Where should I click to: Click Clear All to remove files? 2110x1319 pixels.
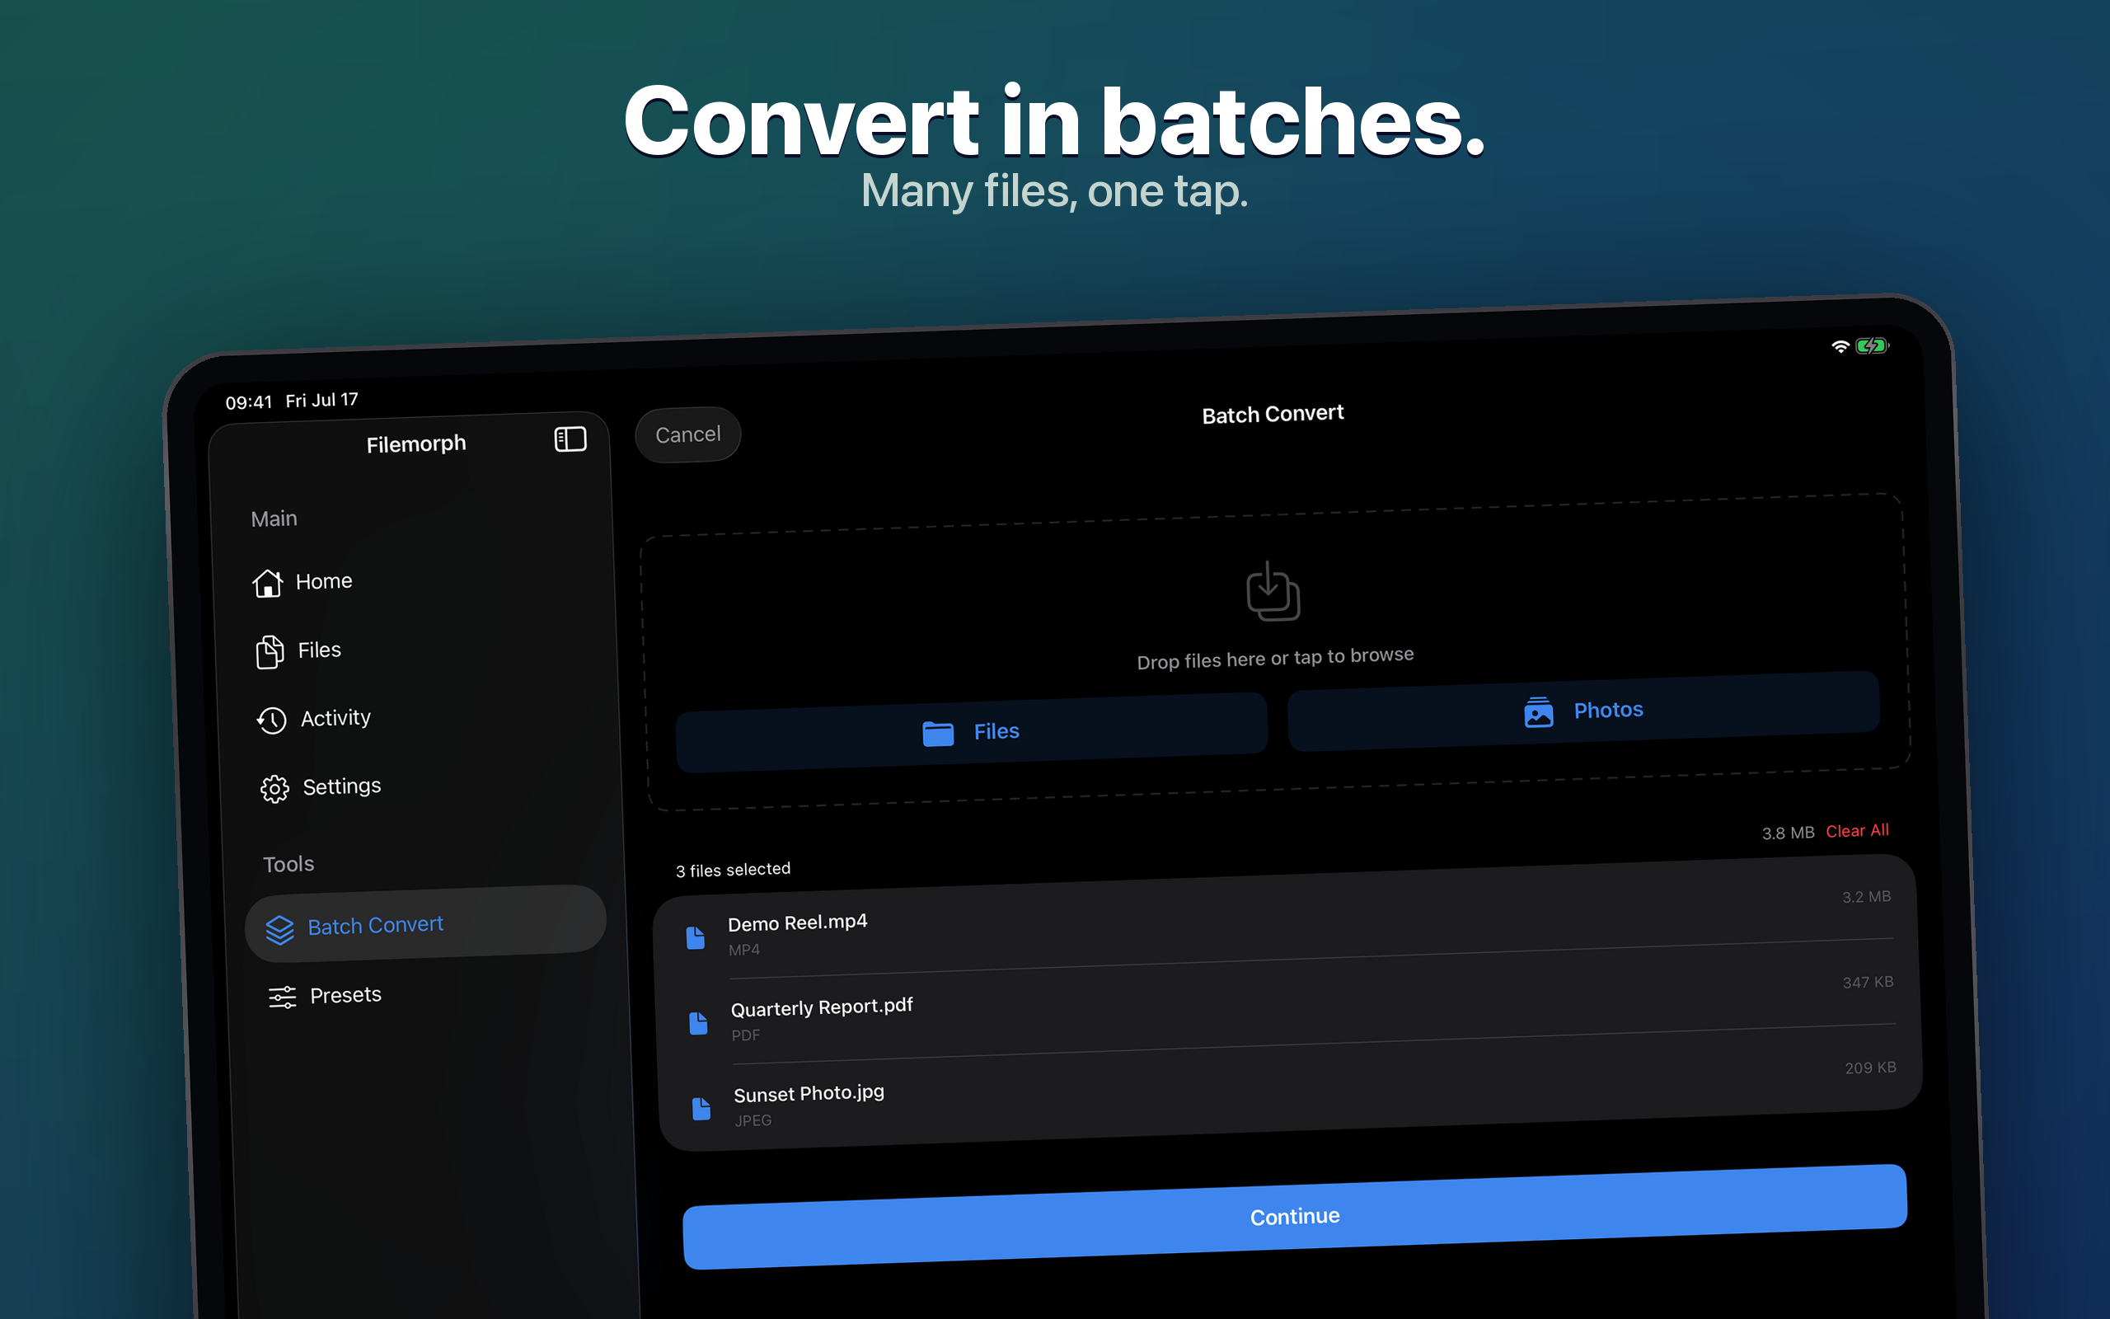[1857, 830]
